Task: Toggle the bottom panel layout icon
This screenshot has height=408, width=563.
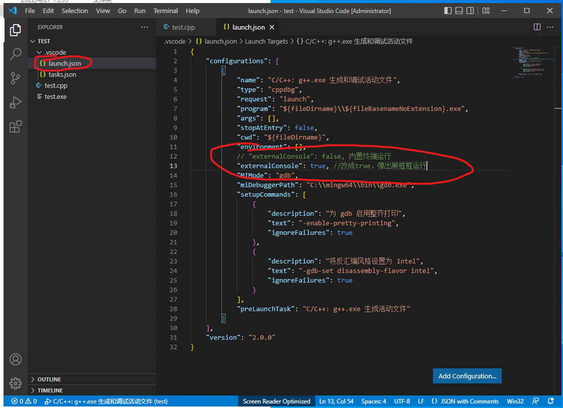Action: click(459, 11)
